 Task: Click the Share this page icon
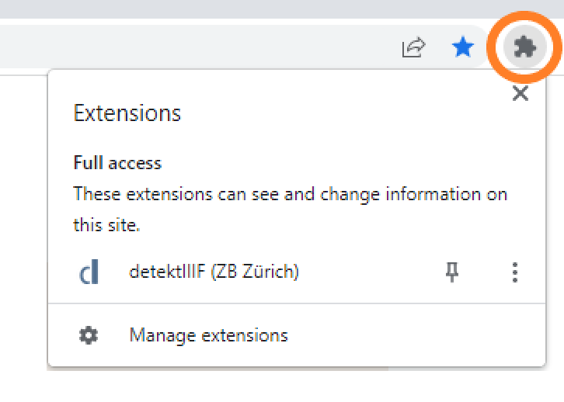413,47
